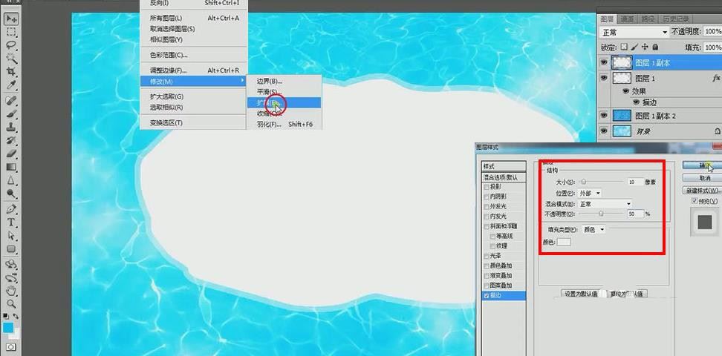This screenshot has height=356, width=722.
Task: Open the stroke 混合模式 dropdown
Action: pos(605,204)
